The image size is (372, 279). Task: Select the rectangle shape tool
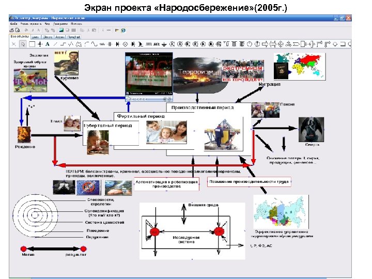[x=32, y=44]
